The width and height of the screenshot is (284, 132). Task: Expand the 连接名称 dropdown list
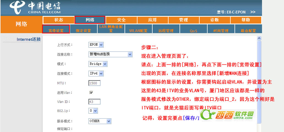point(111,54)
